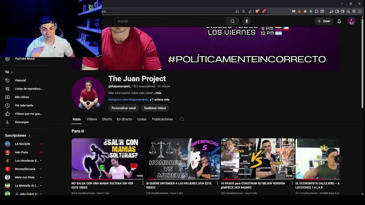Viewport: 365px width, 205px height.
Task: Open the Malwarebytes extension icon
Action: (x=293, y=11)
